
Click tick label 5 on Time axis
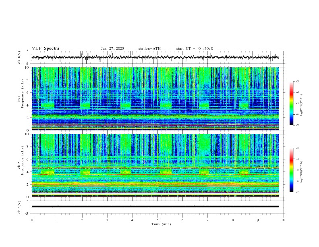click(x=157, y=220)
